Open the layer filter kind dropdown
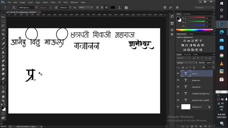This screenshot has height=128, width=228. click(x=184, y=58)
